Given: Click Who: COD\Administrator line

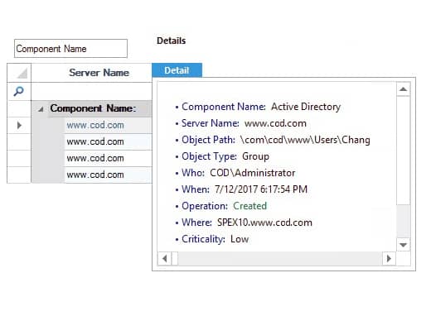Looking at the screenshot, I should click(235, 173).
